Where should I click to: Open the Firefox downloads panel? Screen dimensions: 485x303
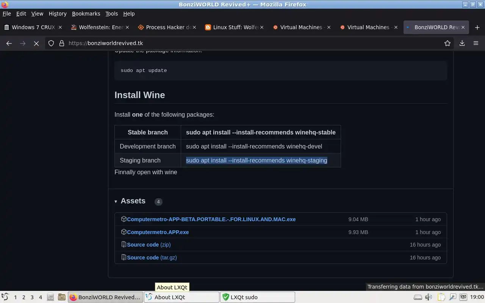tap(462, 43)
